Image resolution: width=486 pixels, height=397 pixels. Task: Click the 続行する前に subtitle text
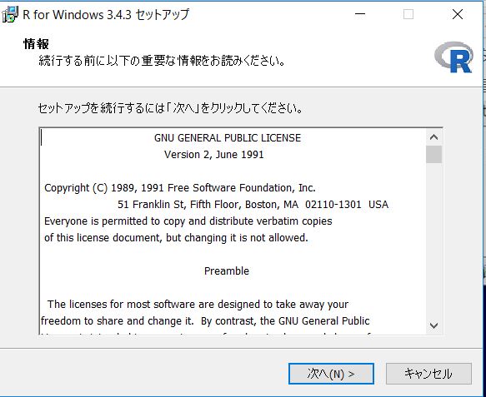tap(162, 61)
